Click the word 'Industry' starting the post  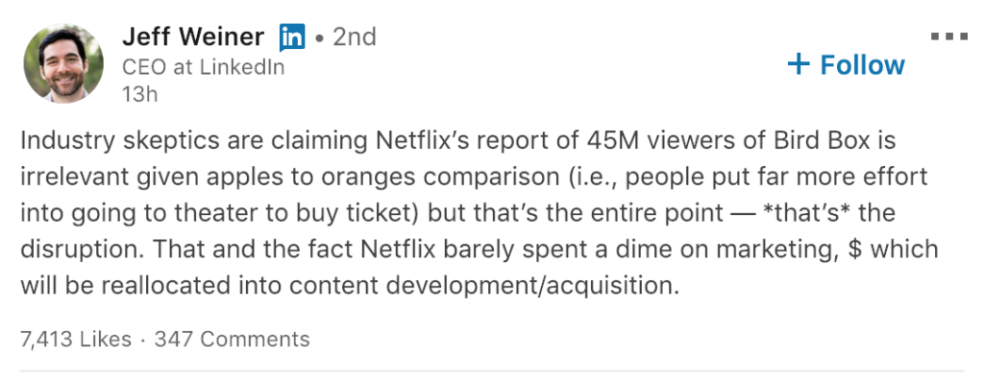[x=68, y=142]
